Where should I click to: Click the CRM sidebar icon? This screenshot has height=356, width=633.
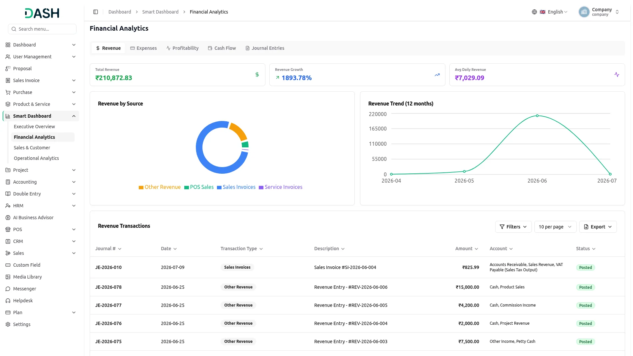point(8,241)
